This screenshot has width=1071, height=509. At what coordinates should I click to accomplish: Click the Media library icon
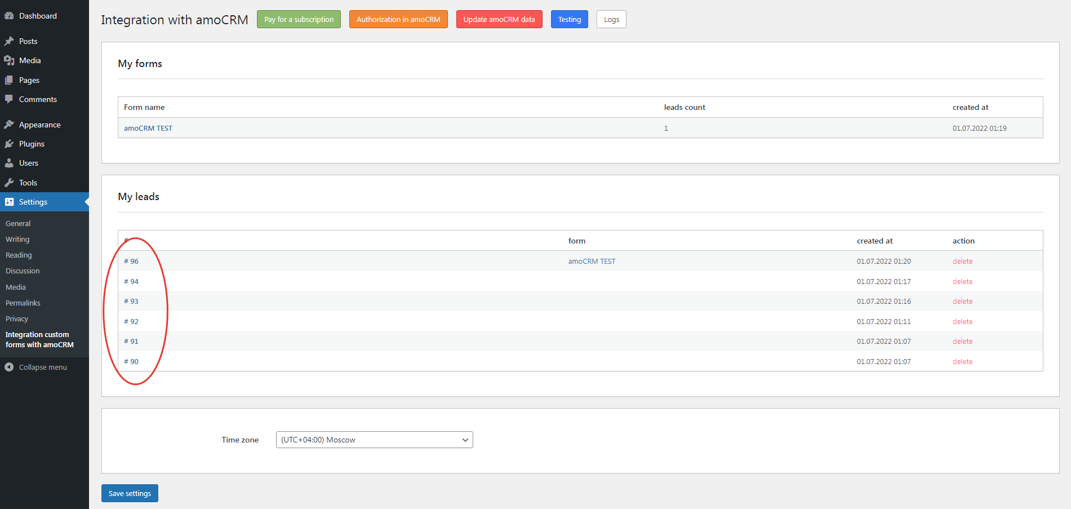(9, 60)
